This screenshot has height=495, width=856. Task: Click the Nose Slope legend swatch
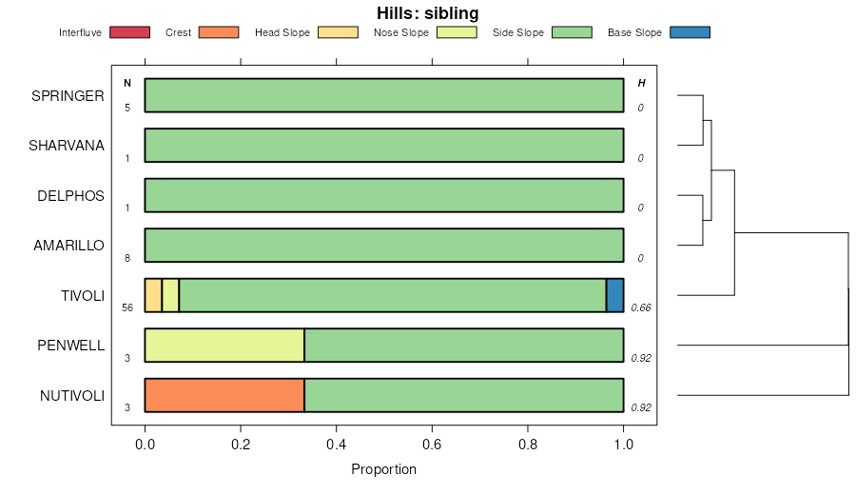pos(457,32)
